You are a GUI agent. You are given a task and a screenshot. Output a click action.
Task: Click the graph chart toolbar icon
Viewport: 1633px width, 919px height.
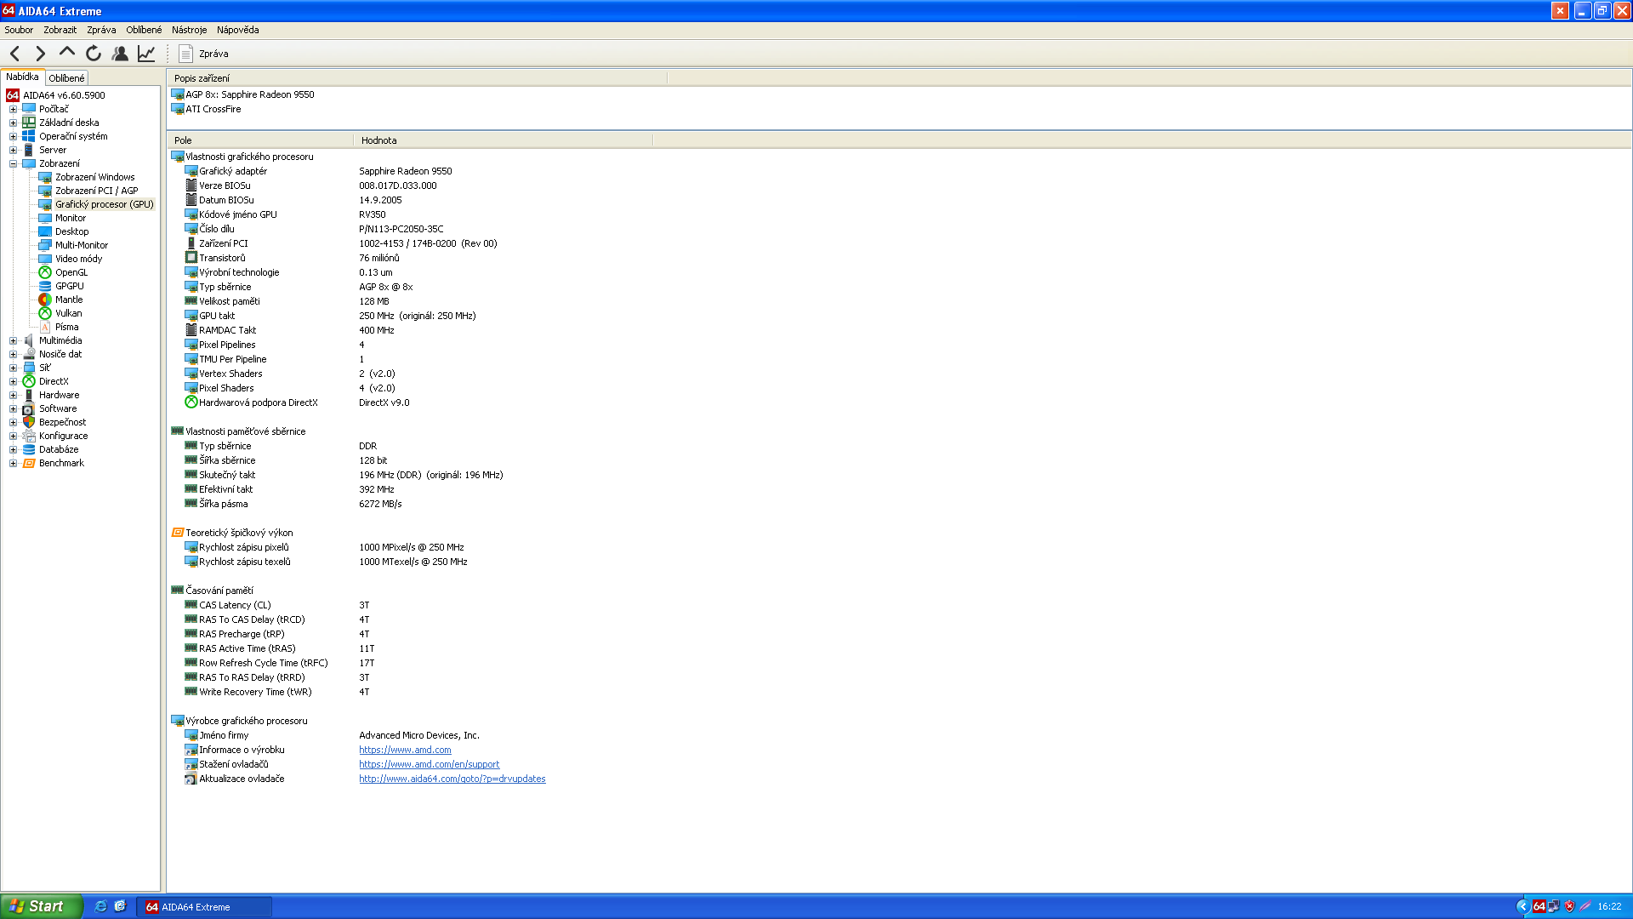[146, 54]
